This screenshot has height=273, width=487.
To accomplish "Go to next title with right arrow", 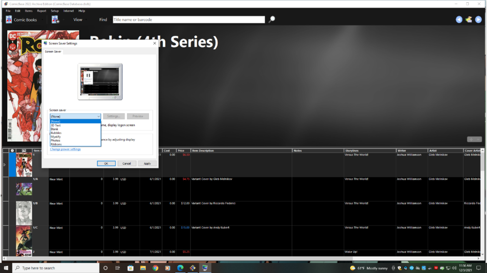I will tap(478, 19).
